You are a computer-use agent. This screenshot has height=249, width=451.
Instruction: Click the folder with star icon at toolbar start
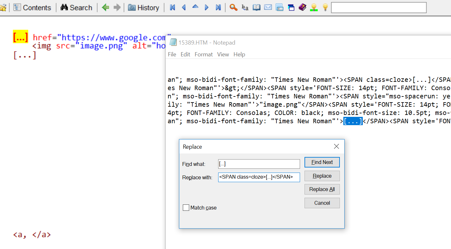point(3,8)
